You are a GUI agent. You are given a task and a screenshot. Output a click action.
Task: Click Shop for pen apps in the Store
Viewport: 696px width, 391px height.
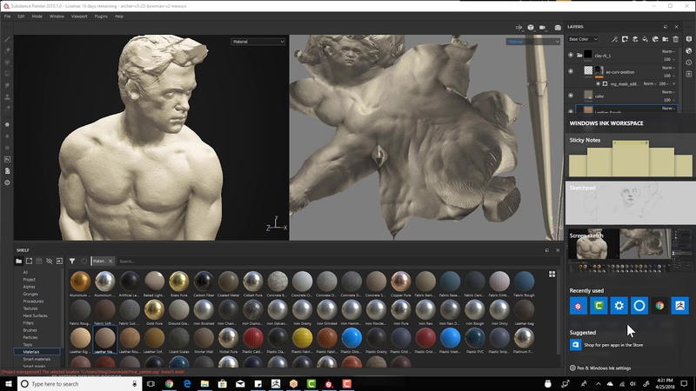pos(606,345)
